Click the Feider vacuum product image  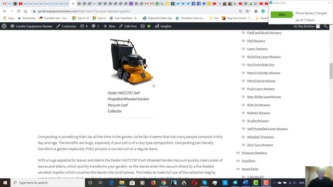click(132, 62)
